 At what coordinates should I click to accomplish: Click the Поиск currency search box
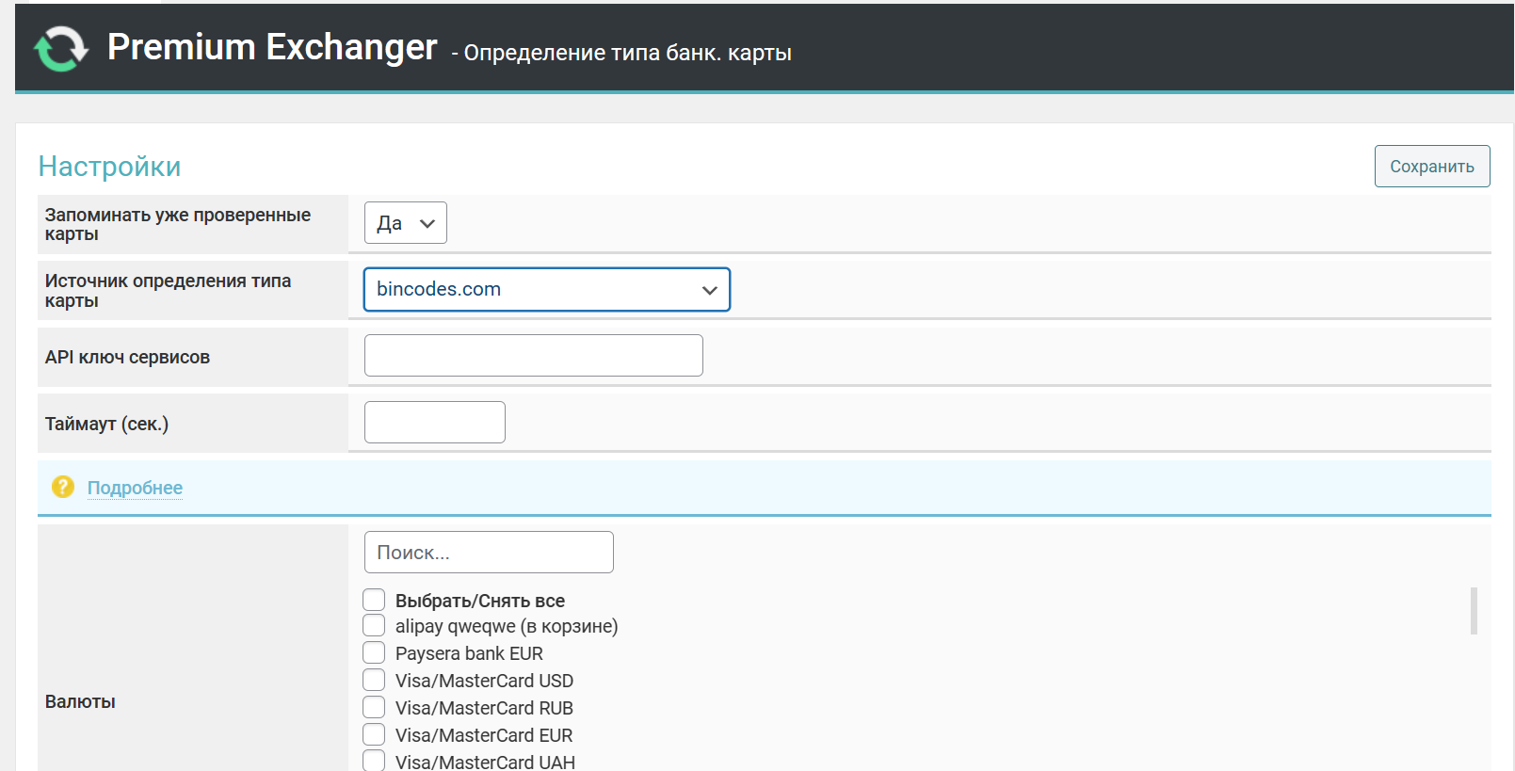pos(489,553)
